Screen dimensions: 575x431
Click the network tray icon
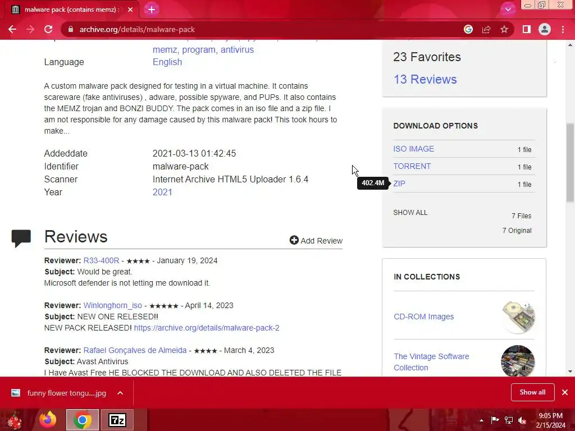[509, 420]
